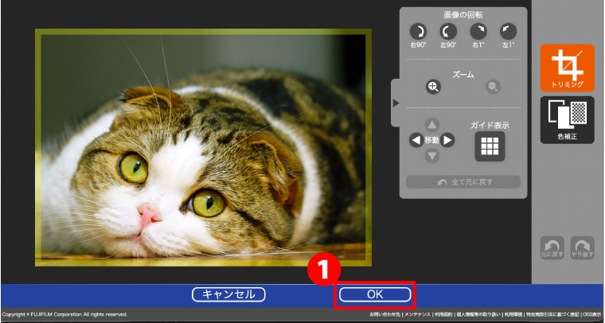Rotate image left by 1 degree
The height and width of the screenshot is (323, 605).
click(507, 31)
